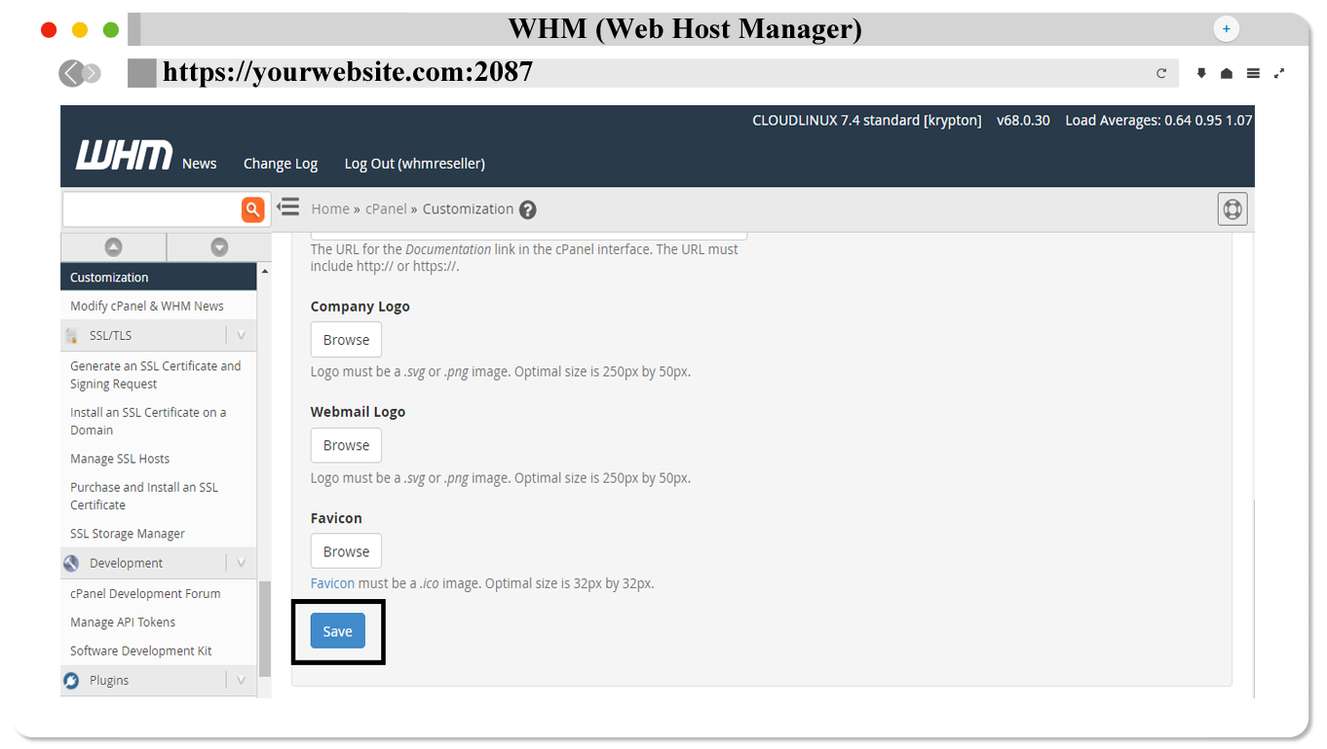The height and width of the screenshot is (749, 1327).
Task: Browse for Webmail Logo file
Action: [x=346, y=445]
